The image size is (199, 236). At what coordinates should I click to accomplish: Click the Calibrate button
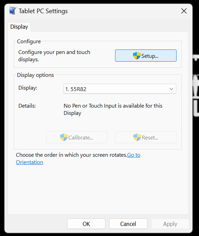[77, 137]
